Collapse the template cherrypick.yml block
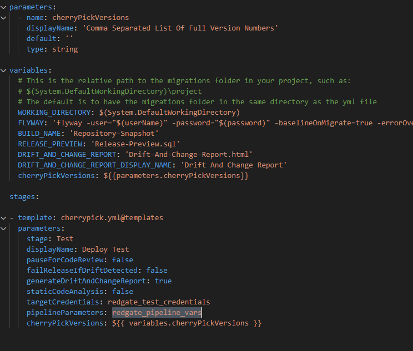The width and height of the screenshot is (413, 351). pos(3,218)
